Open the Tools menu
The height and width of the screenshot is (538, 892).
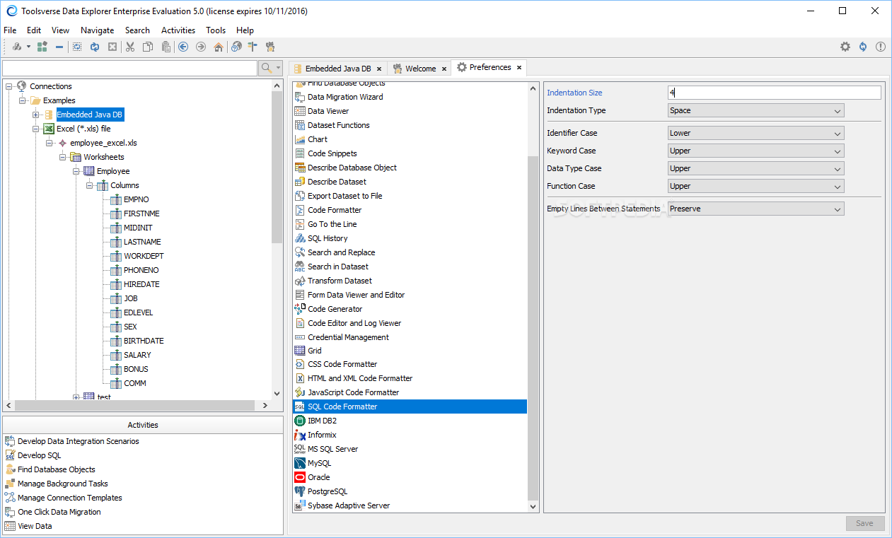click(x=216, y=30)
